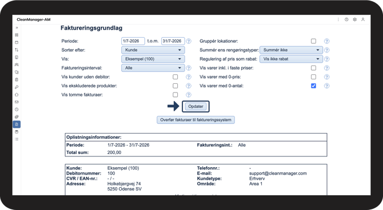This screenshot has width=383, height=210.
Task: Check Vis varer inkl. i faste priser
Action: pyautogui.click(x=313, y=68)
